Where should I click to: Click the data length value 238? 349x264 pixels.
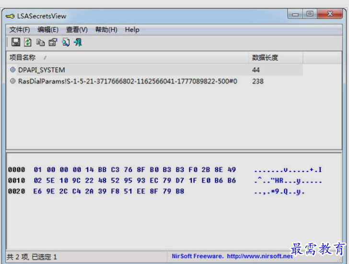point(258,81)
